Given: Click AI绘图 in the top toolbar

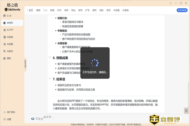Looking at the screenshot, I should 117,10.
